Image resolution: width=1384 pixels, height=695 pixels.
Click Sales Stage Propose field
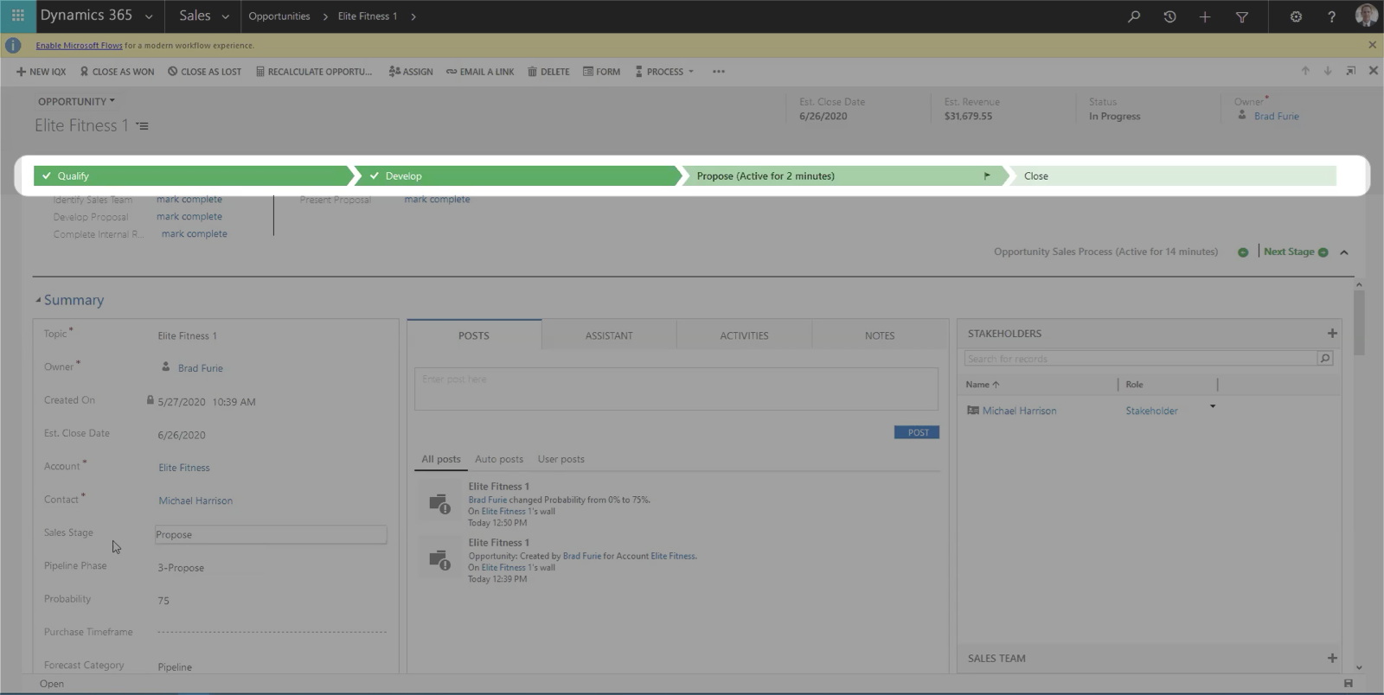271,534
